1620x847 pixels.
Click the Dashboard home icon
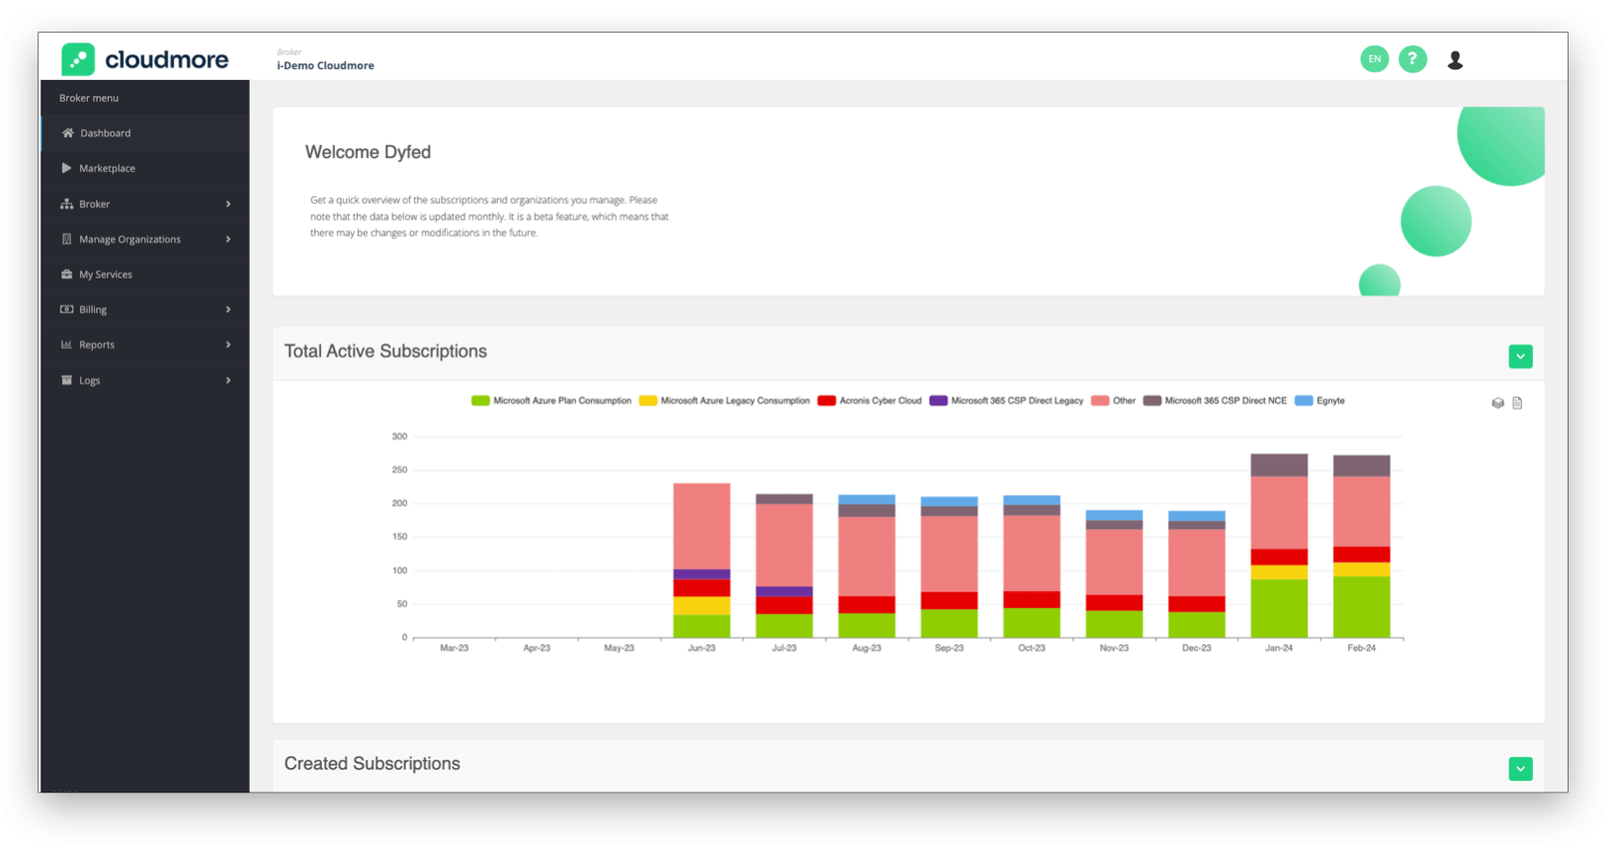(68, 133)
